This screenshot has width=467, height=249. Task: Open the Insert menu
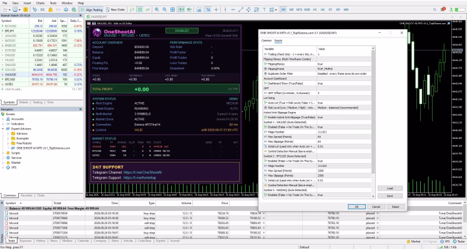[27, 3]
